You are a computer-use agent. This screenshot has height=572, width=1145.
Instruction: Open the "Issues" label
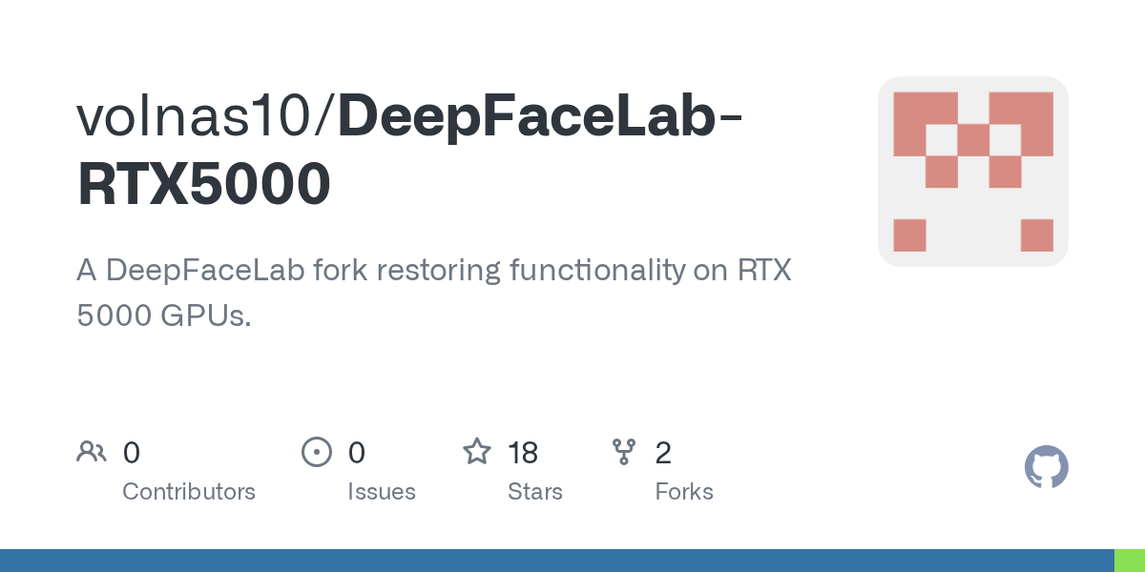coord(382,492)
